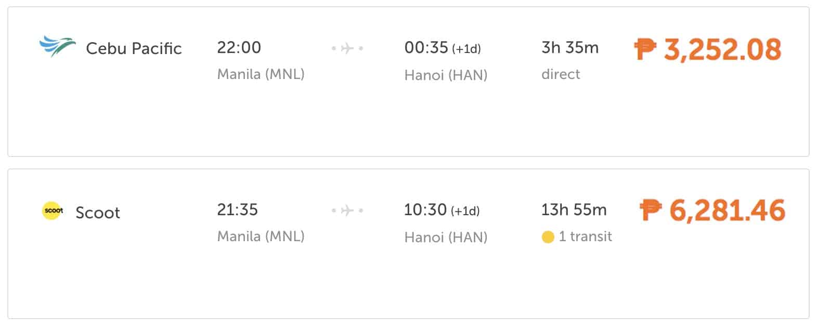Screen dimensions: 817x328
Task: Click the direct flight label
Action: tap(561, 74)
